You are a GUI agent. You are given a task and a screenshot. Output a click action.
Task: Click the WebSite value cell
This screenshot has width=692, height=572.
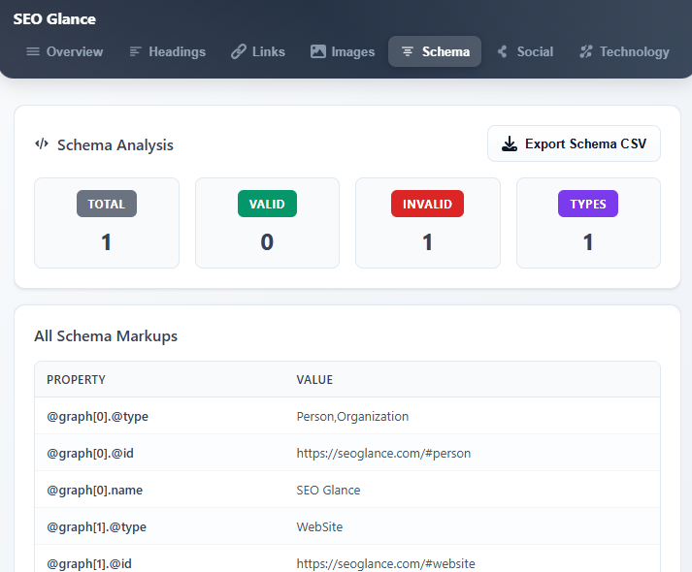point(319,527)
